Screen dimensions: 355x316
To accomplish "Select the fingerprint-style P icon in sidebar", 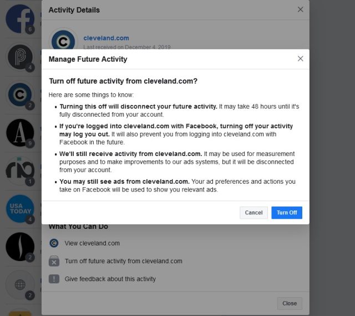I will (x=20, y=57).
